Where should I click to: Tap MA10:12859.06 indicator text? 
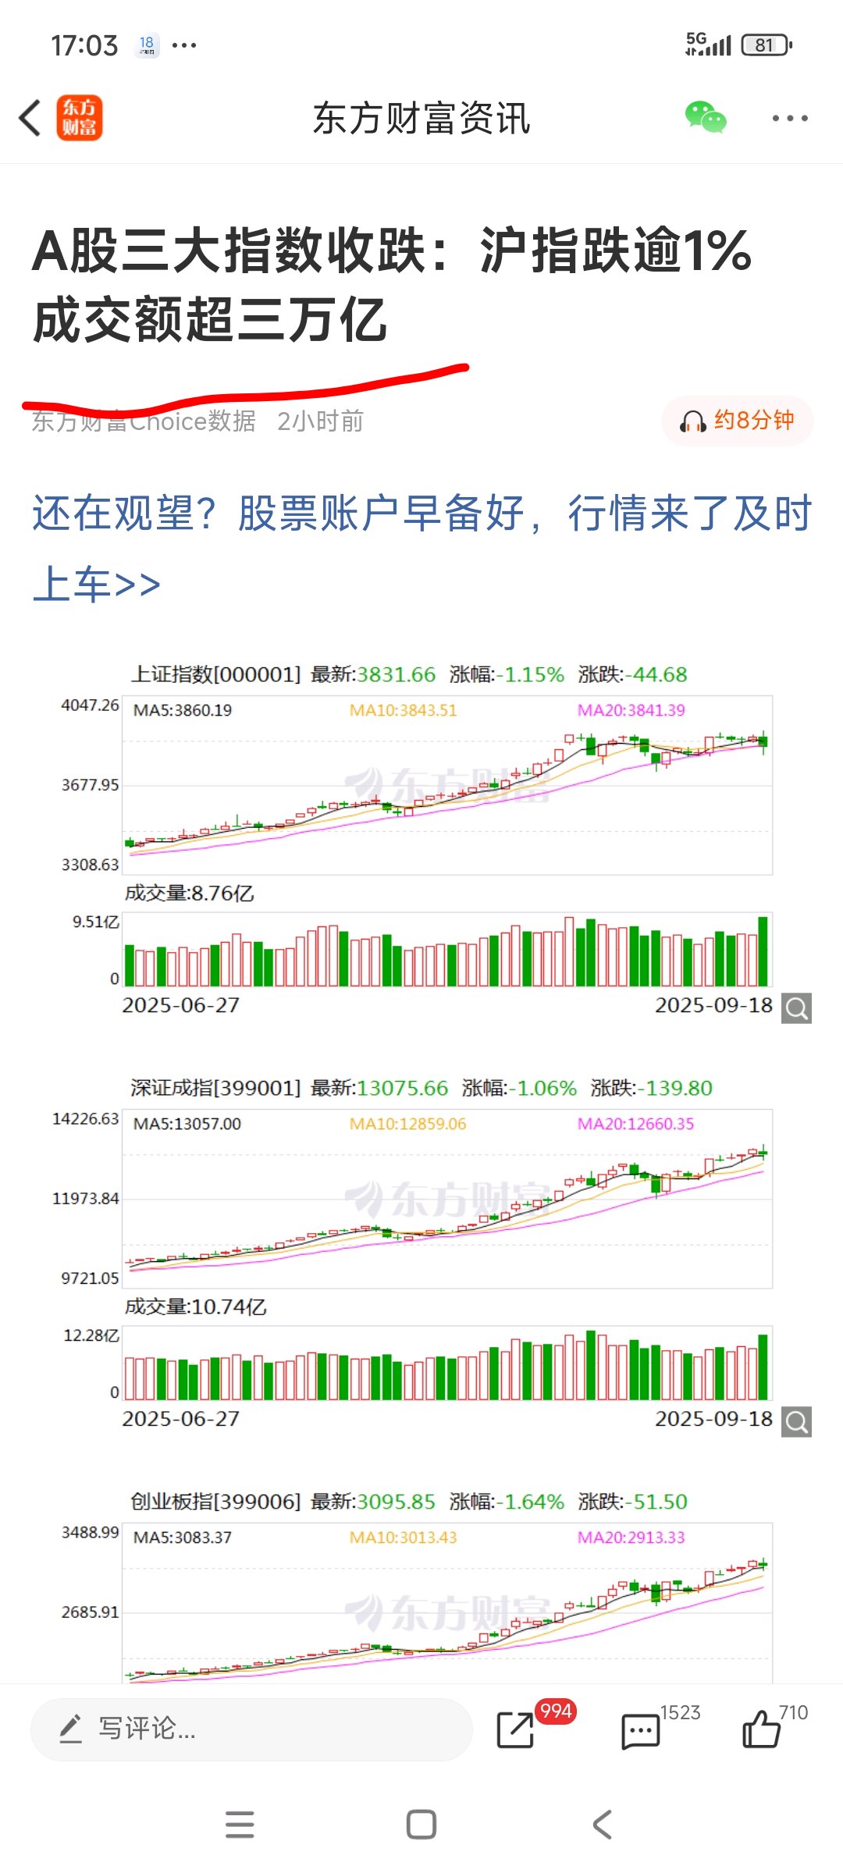click(x=407, y=1124)
